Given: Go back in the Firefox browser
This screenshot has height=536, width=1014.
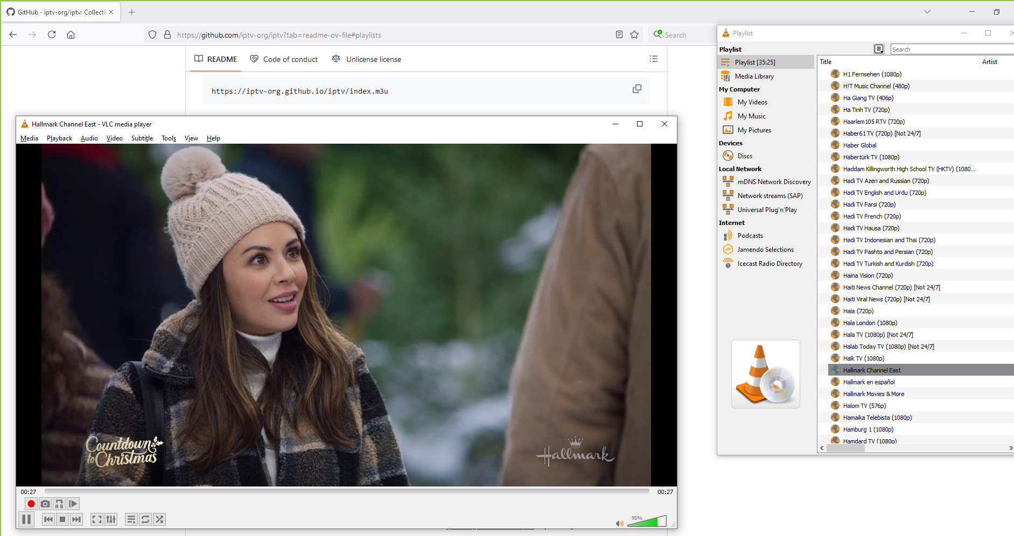Looking at the screenshot, I should tap(13, 34).
